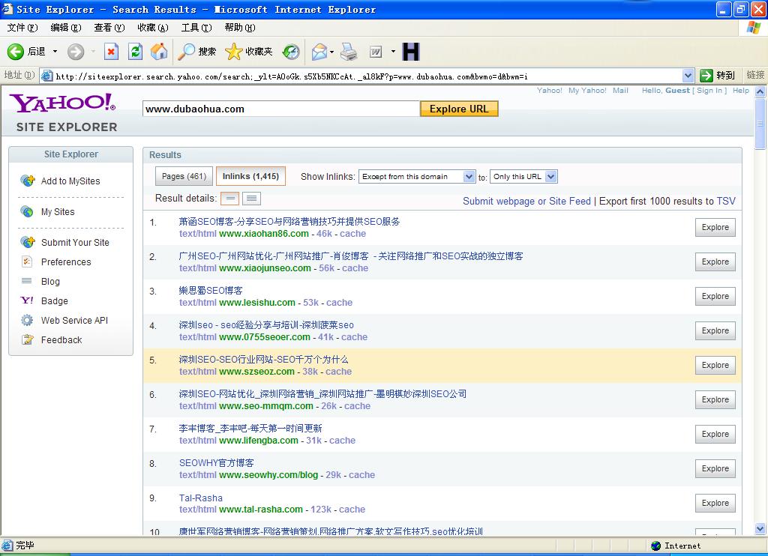768x556 pixels.
Task: Click the Print toolbar icon
Action: [x=349, y=52]
